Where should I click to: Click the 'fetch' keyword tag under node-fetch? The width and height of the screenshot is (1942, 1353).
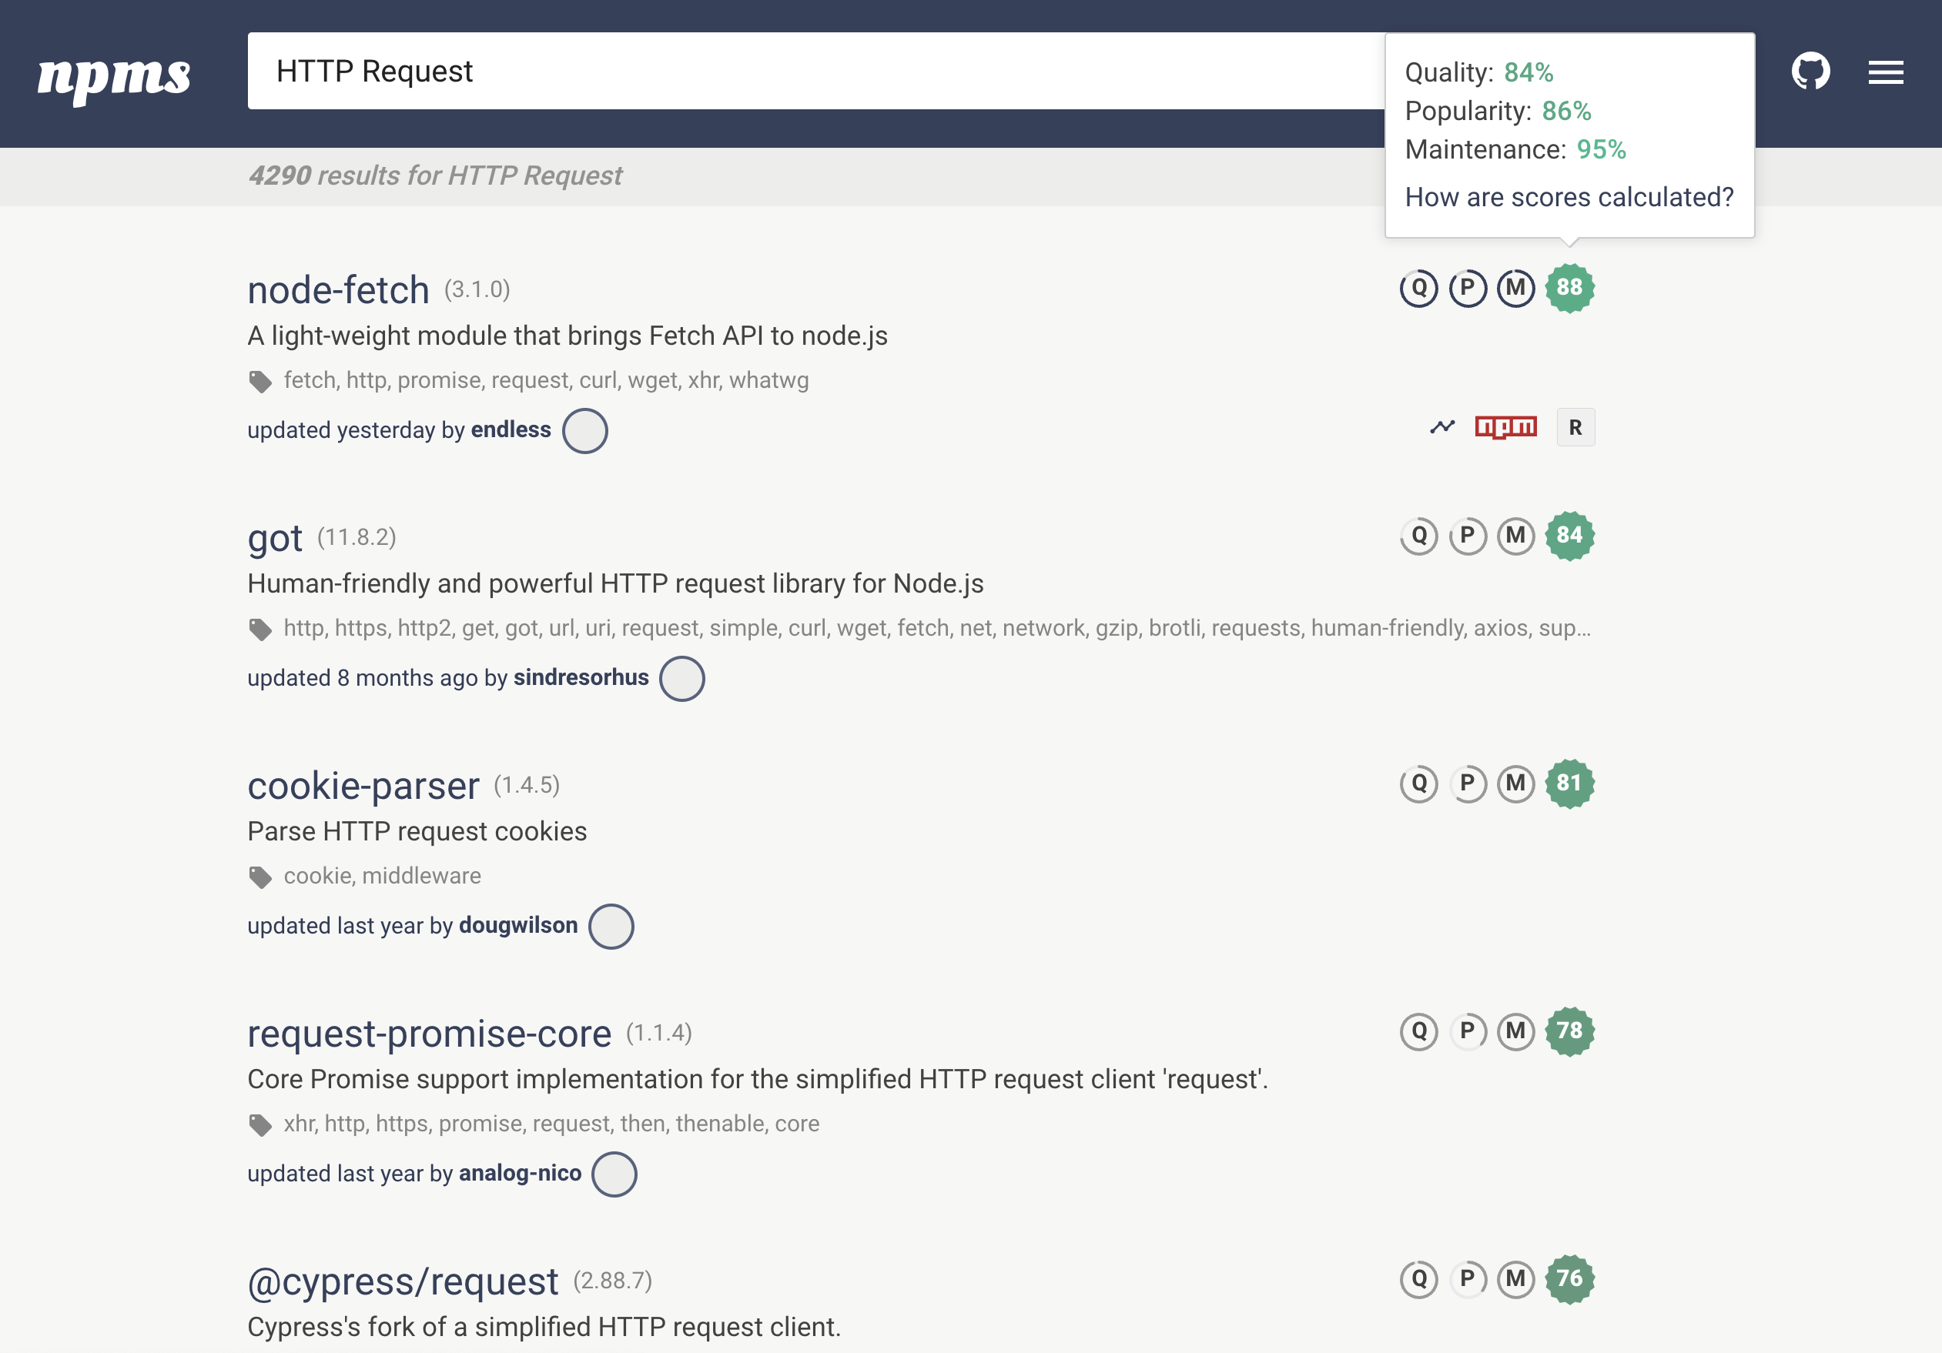(310, 380)
